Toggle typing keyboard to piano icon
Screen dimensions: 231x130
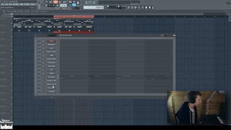tap(70, 2)
